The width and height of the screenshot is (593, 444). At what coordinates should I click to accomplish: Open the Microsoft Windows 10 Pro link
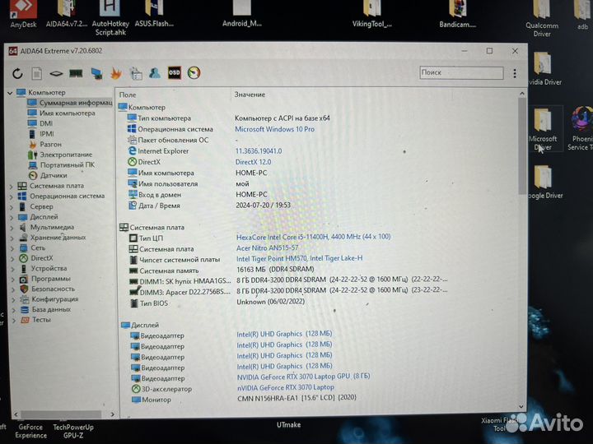coord(274,129)
